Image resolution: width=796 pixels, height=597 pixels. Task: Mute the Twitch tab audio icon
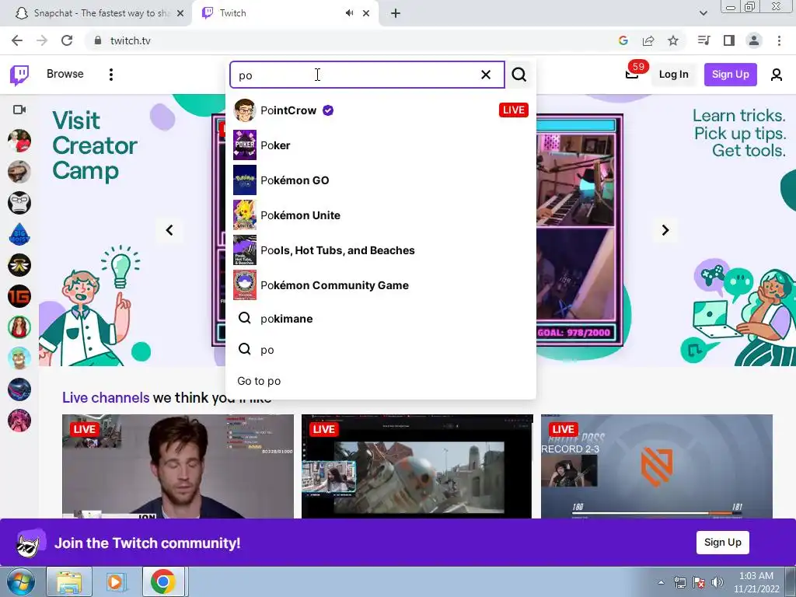(349, 13)
